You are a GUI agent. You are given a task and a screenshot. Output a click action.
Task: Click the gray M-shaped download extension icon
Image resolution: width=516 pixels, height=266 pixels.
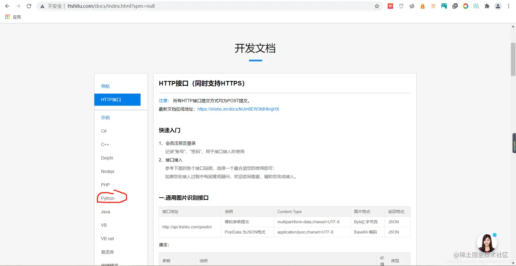pyautogui.click(x=401, y=6)
